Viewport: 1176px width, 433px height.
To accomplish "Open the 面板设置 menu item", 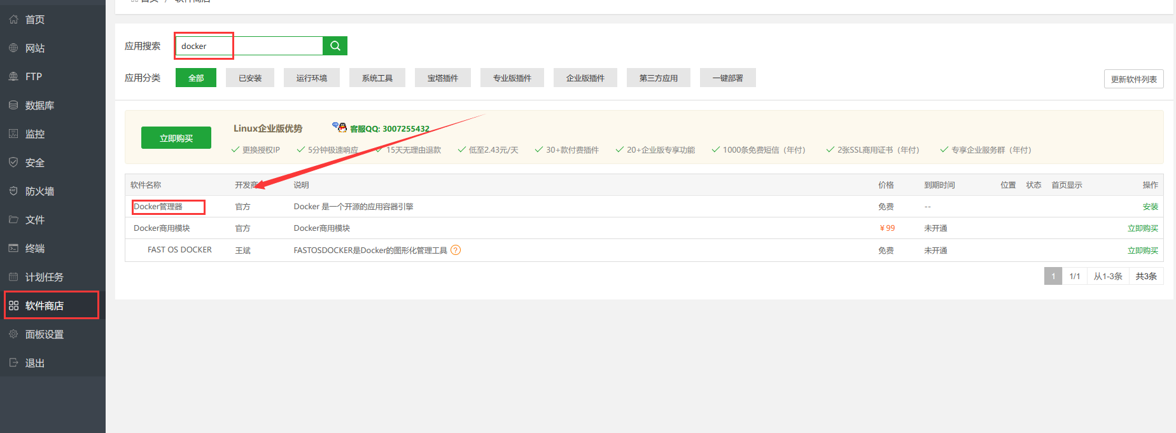I will pyautogui.click(x=45, y=334).
